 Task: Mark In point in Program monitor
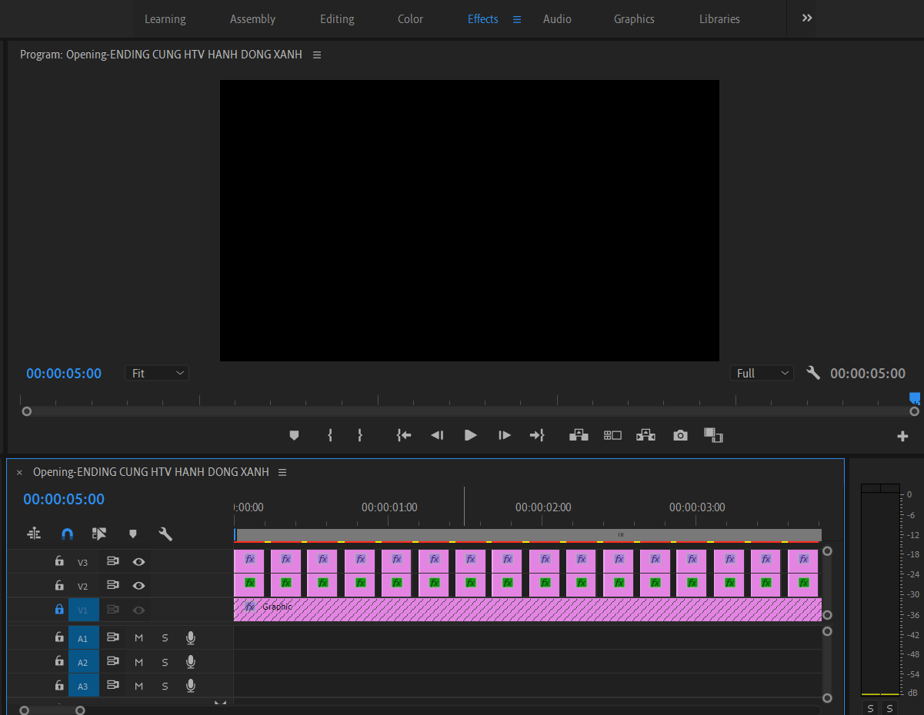click(330, 435)
